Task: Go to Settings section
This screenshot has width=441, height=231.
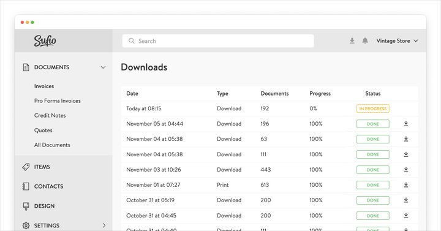Action: click(47, 225)
